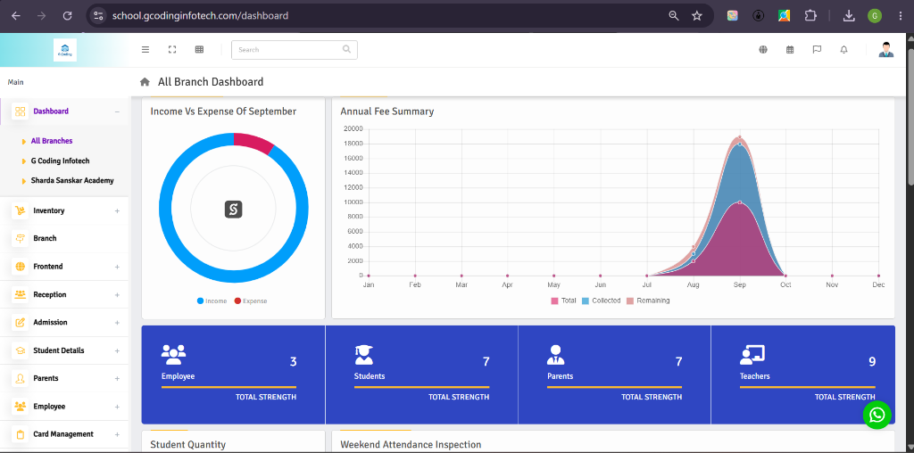Image resolution: width=914 pixels, height=453 pixels.
Task: Expand the Employee menu plus sign
Action: 117,407
